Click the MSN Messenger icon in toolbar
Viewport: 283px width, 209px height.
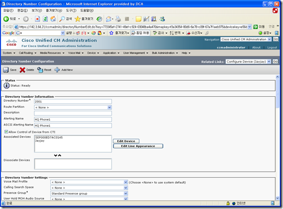click(x=162, y=19)
